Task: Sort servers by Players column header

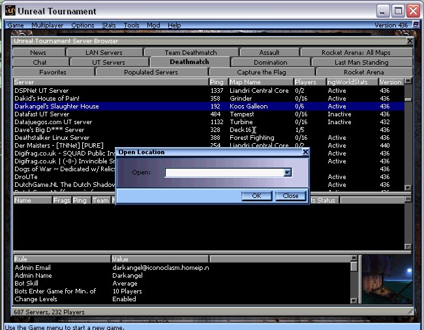Action: 310,82
